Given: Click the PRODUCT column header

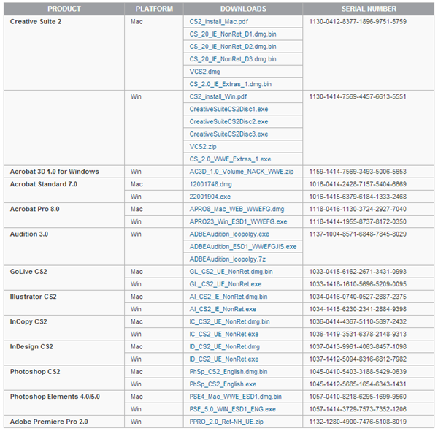Looking at the screenshot, I should point(64,9).
